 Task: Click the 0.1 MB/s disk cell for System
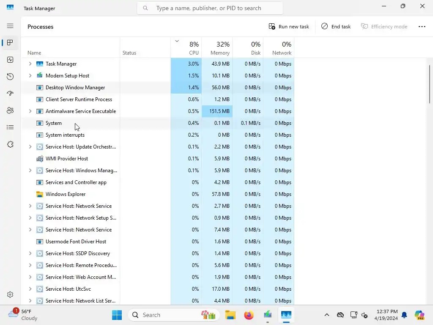[x=248, y=123]
